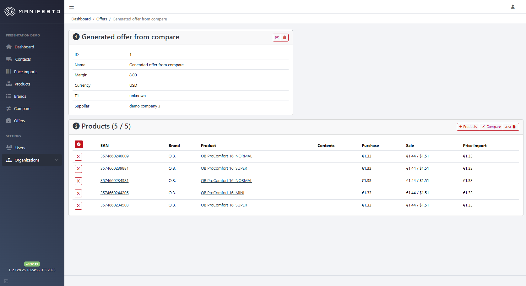The height and width of the screenshot is (286, 526).
Task: Open EAN 3574660239881 link
Action: (115, 168)
